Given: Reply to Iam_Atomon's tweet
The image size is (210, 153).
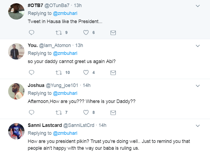Looking at the screenshot, I should pyautogui.click(x=31, y=72).
